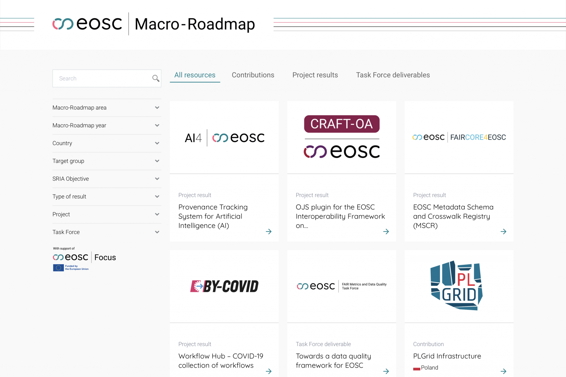Open PLGrid Infrastructure title link
This screenshot has width=566, height=377.
pos(447,356)
